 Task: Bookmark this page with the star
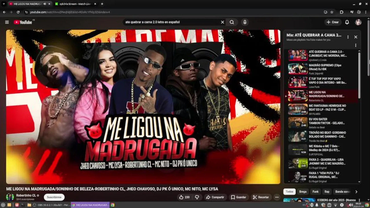[x=332, y=12]
